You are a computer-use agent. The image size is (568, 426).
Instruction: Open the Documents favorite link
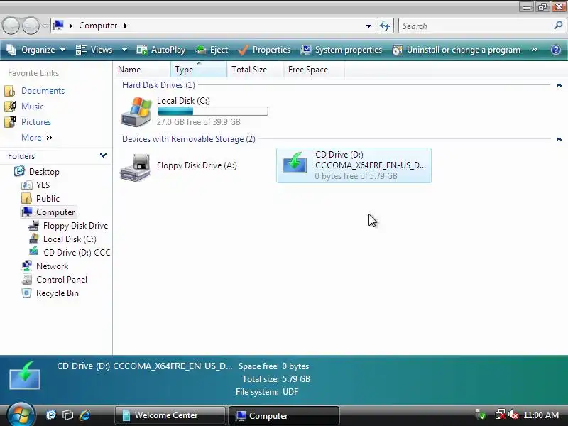(43, 91)
